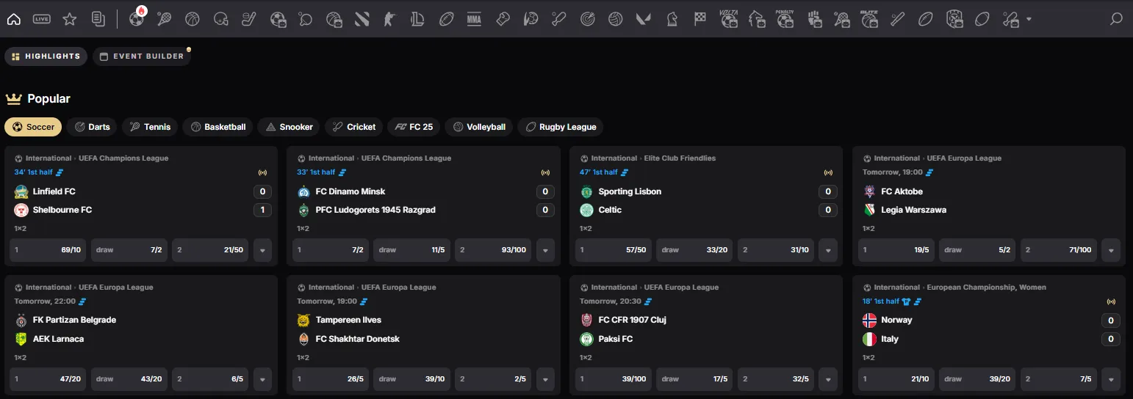This screenshot has height=399, width=1133.
Task: Open the bet slips documents icon
Action: click(x=98, y=19)
